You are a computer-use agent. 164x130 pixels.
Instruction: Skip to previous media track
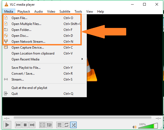[18, 125]
